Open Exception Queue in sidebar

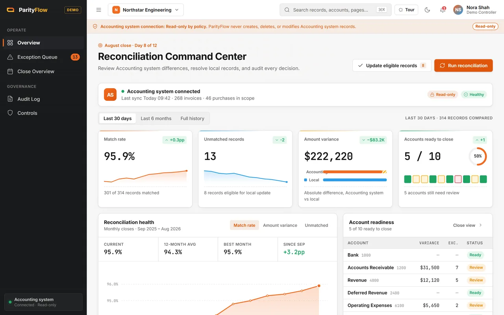[43, 57]
